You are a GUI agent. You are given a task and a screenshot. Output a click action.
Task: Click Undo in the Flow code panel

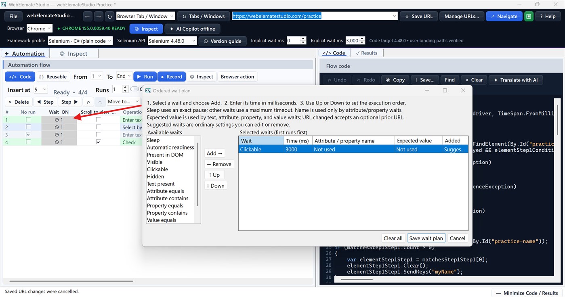[337, 80]
